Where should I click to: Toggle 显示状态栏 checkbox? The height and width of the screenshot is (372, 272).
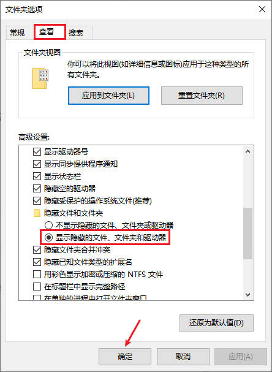37,177
